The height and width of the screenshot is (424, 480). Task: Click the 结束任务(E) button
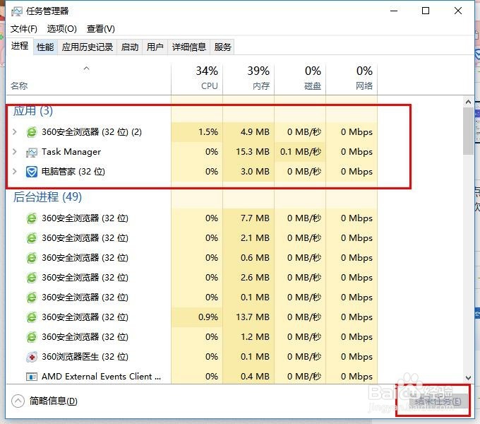[x=438, y=401]
